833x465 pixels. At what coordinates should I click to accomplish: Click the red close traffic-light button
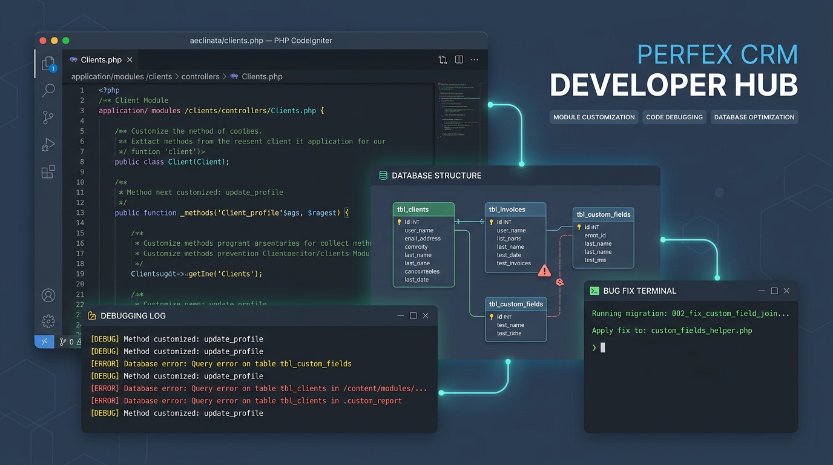pyautogui.click(x=43, y=41)
